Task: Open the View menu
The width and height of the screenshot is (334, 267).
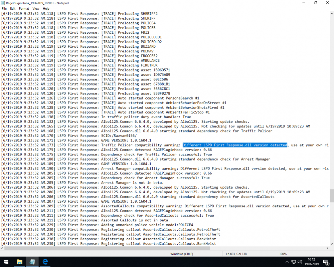Action: click(x=36, y=9)
